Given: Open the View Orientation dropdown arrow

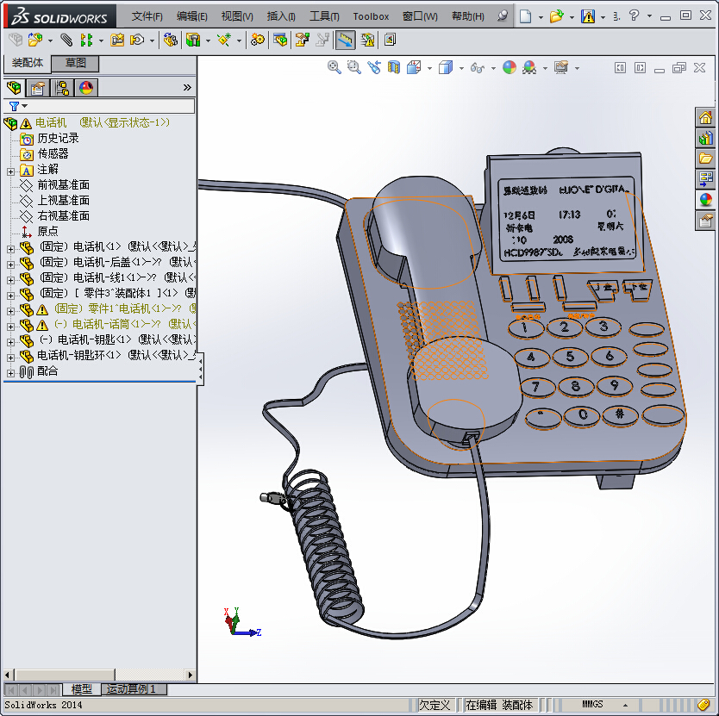Looking at the screenshot, I should click(x=429, y=69).
